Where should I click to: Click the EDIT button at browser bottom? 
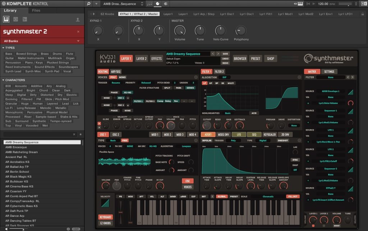pos(76,229)
